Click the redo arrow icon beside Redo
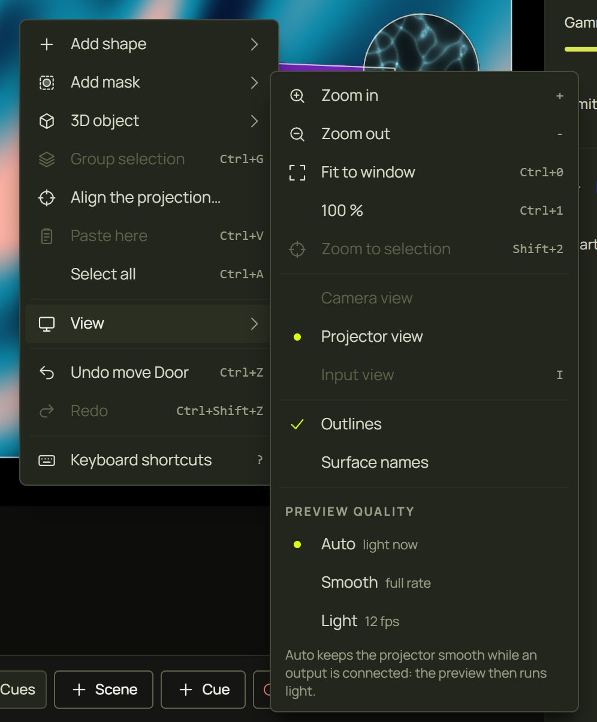This screenshot has width=597, height=722. click(47, 411)
